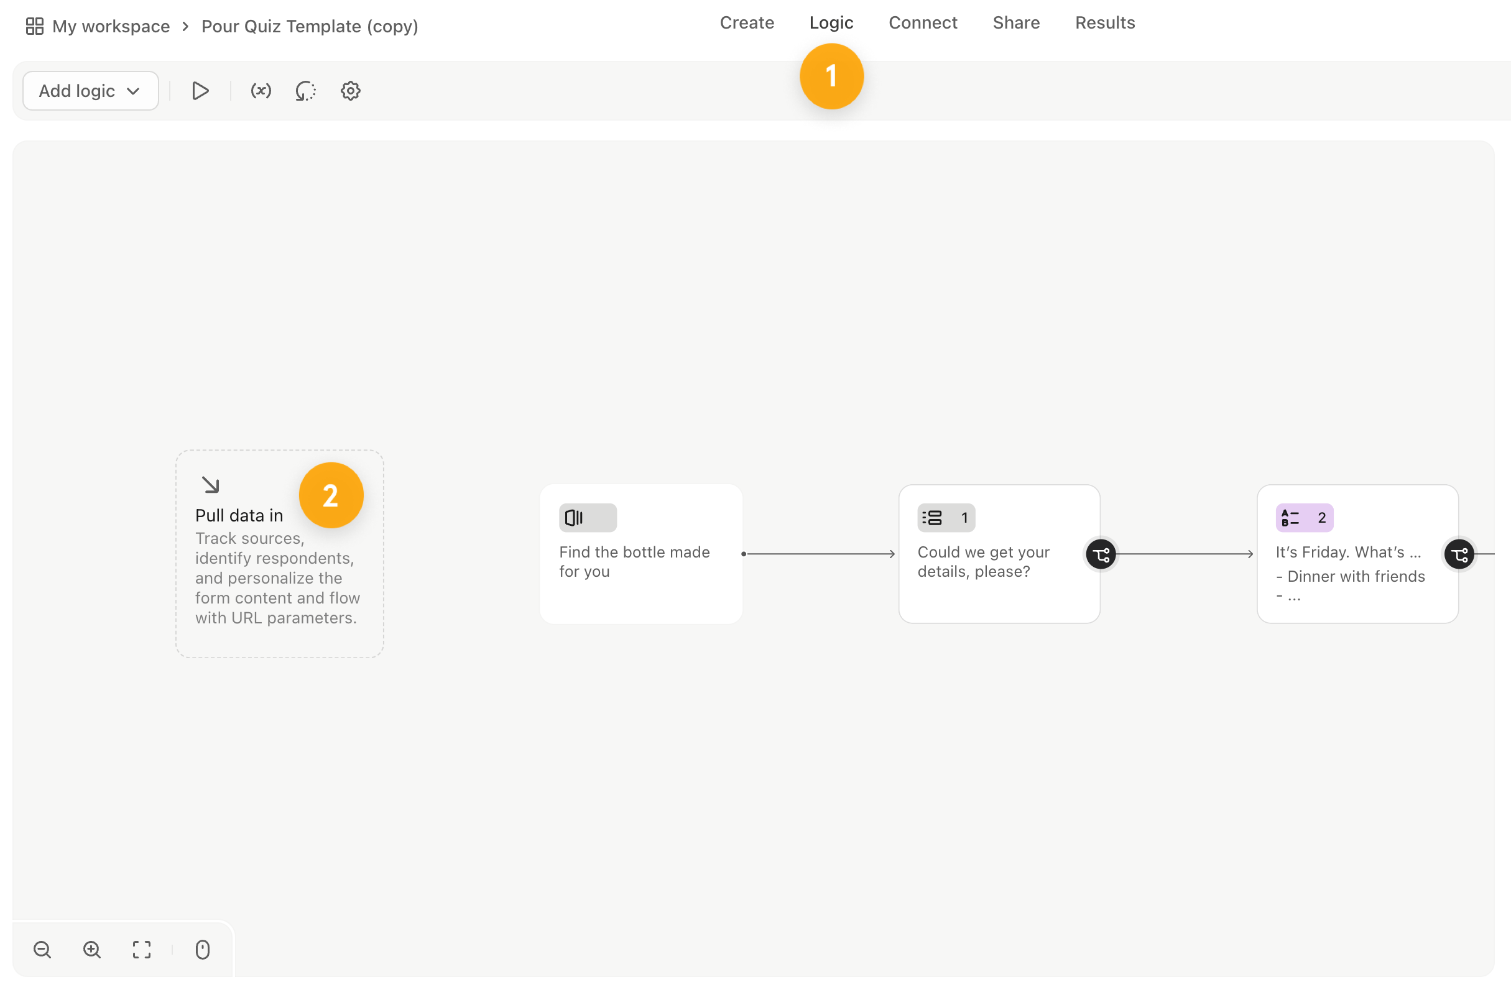The width and height of the screenshot is (1511, 982).
Task: Select the hand pan tool
Action: [x=202, y=950]
